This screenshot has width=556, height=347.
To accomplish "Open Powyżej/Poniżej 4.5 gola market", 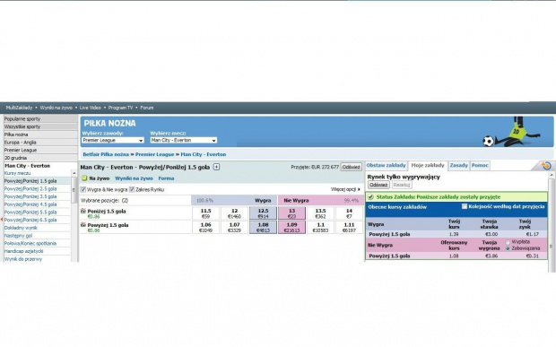I will (30, 204).
